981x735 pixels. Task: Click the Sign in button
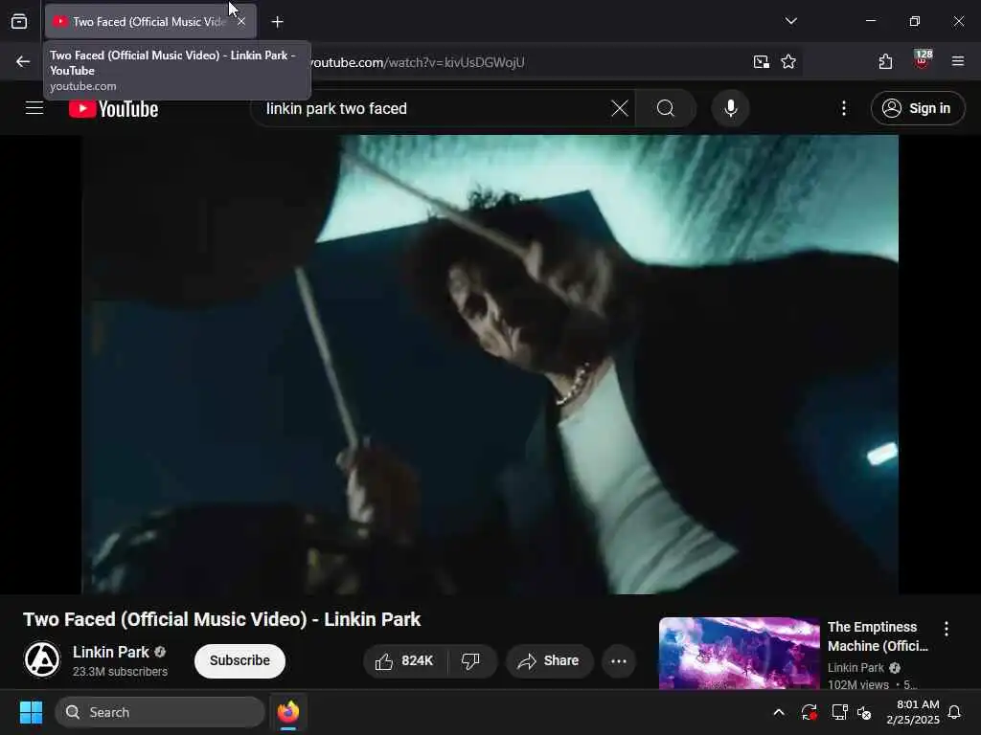(917, 109)
